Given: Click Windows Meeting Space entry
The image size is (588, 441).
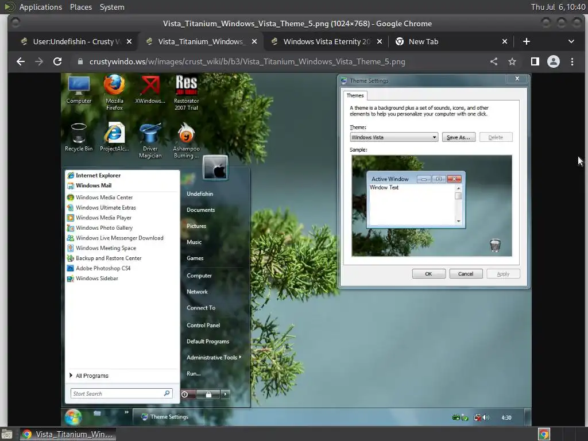Looking at the screenshot, I should point(122,248).
